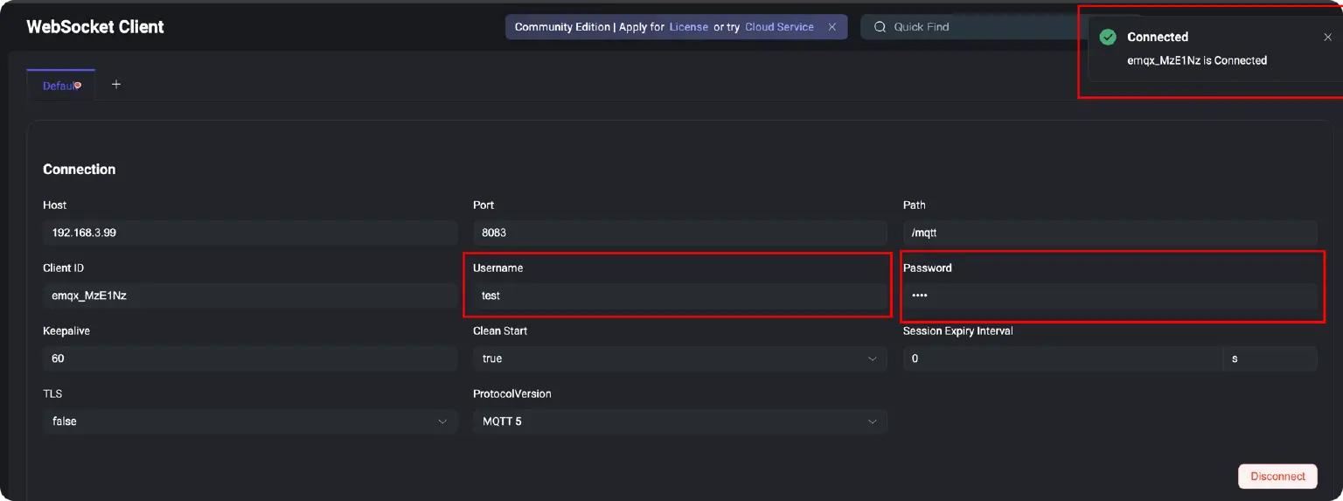Focus the Password field
The width and height of the screenshot is (1343, 501).
point(1110,296)
